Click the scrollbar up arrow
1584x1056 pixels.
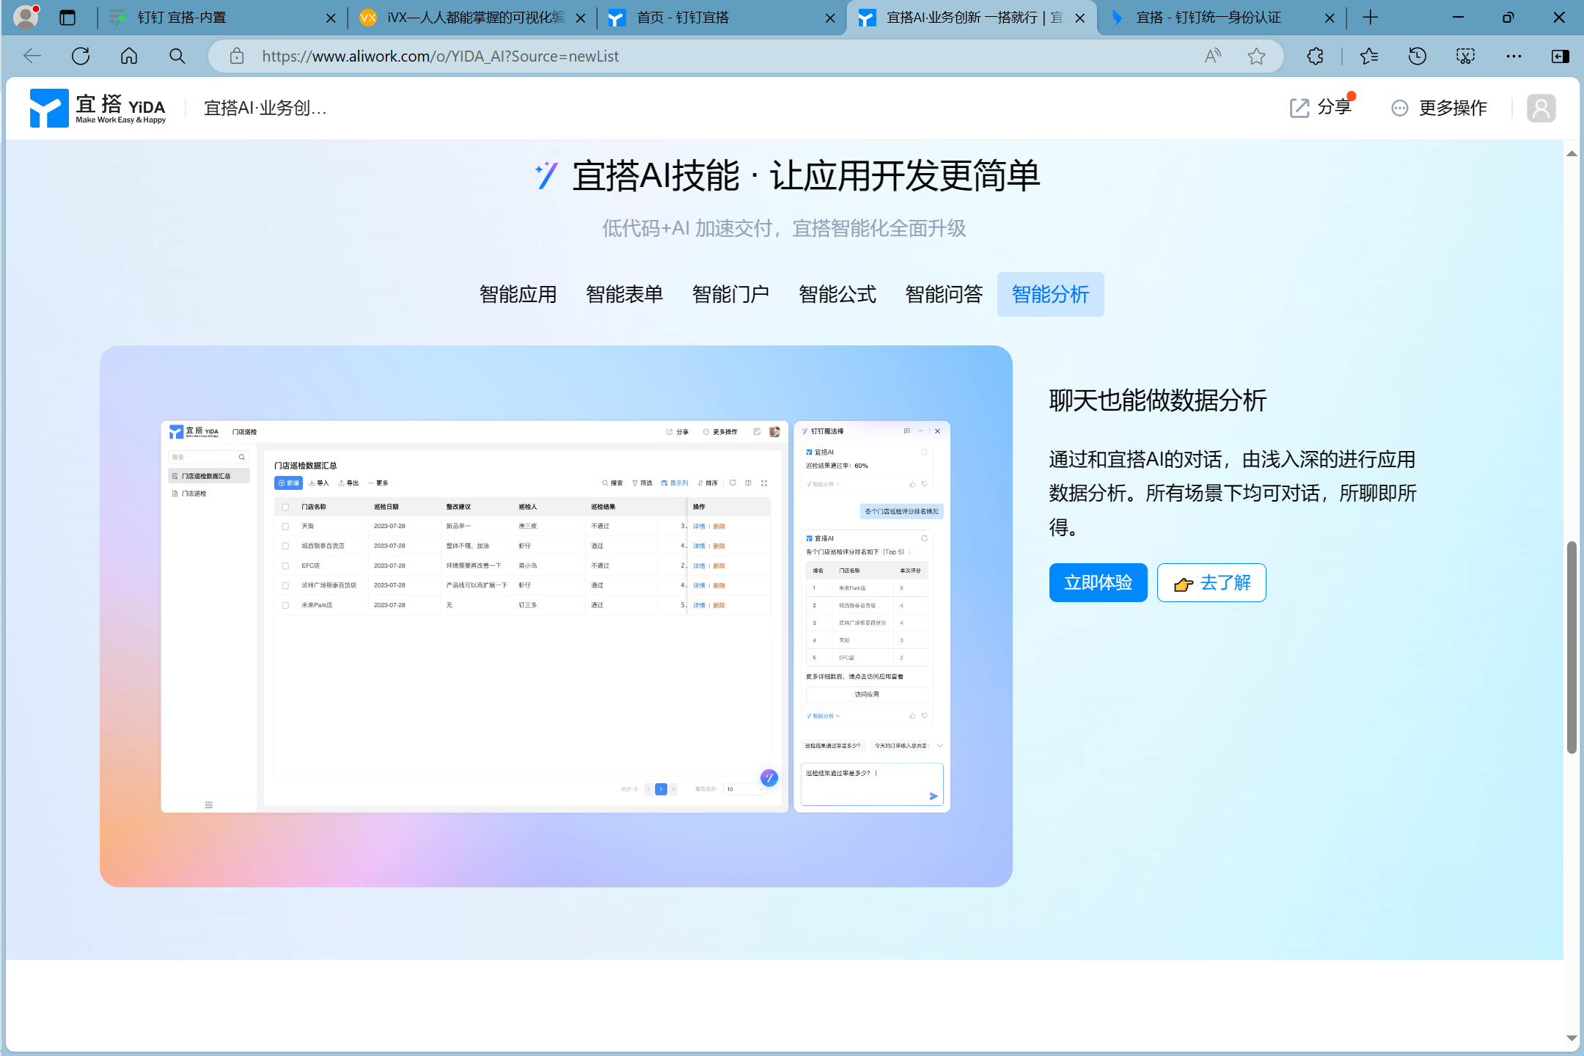pos(1571,153)
